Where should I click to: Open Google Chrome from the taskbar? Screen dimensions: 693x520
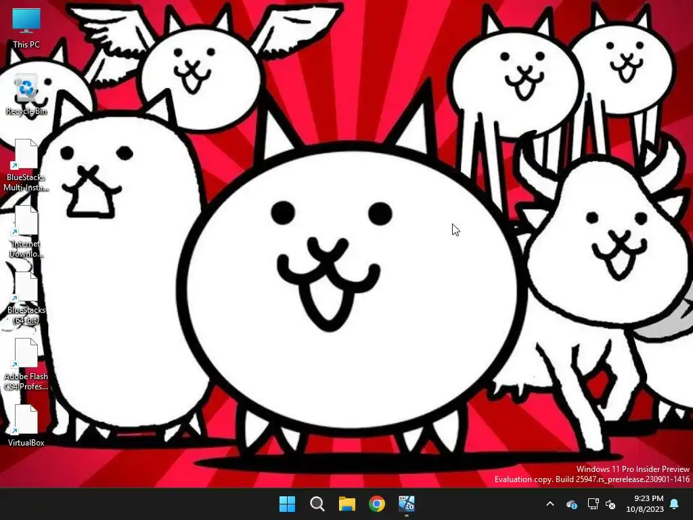point(377,504)
